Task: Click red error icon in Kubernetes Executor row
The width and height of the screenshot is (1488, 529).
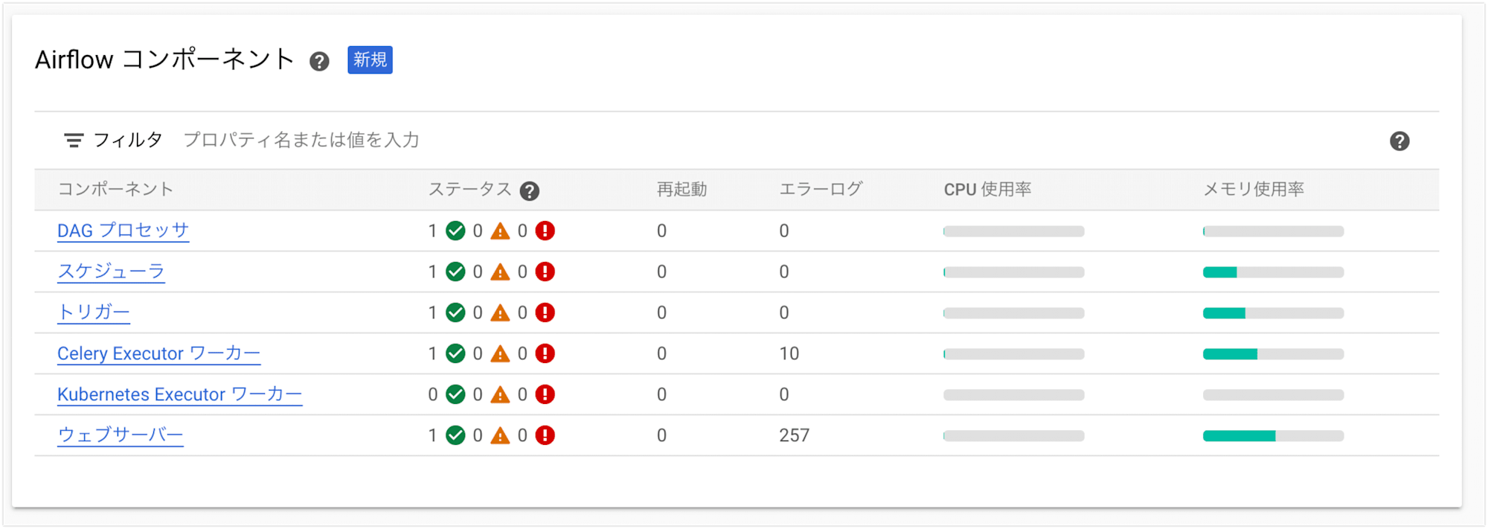Action: tap(545, 394)
